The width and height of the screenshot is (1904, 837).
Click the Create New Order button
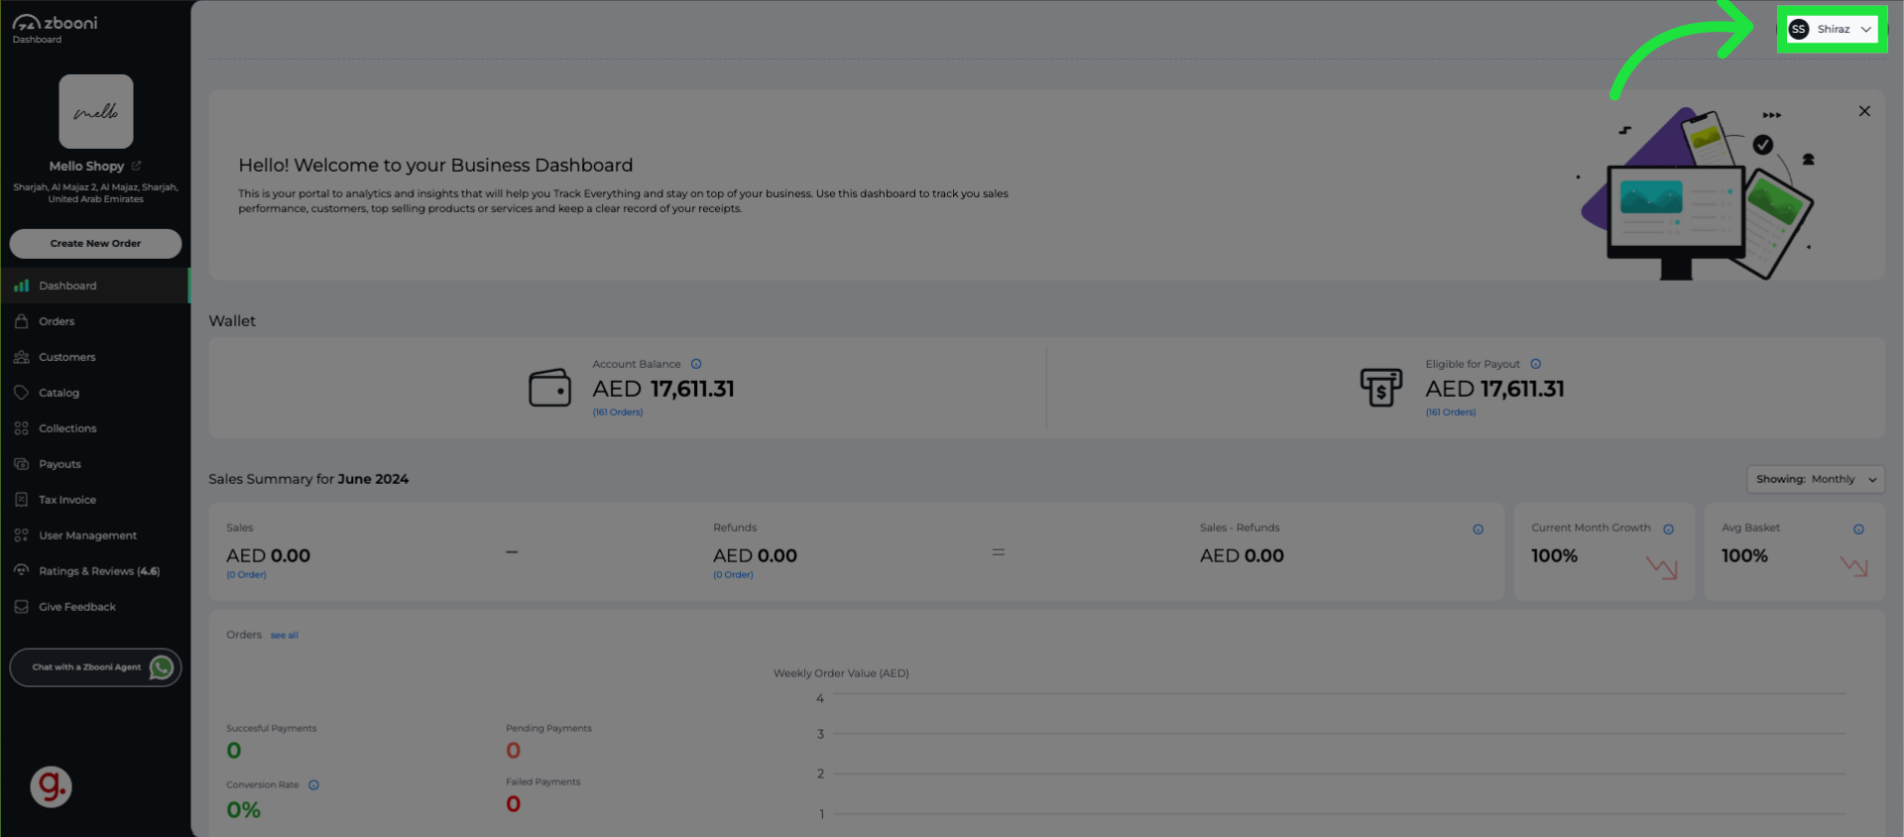coord(95,243)
